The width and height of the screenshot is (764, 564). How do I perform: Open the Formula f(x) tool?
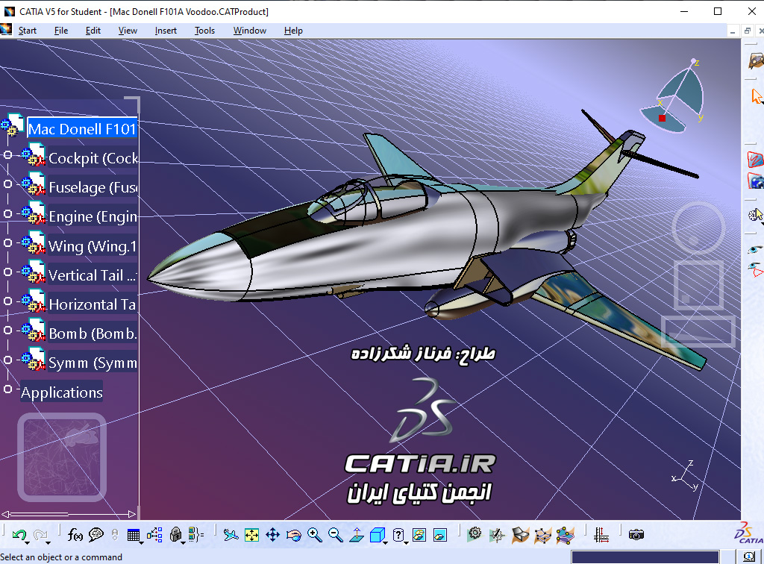[x=75, y=535]
